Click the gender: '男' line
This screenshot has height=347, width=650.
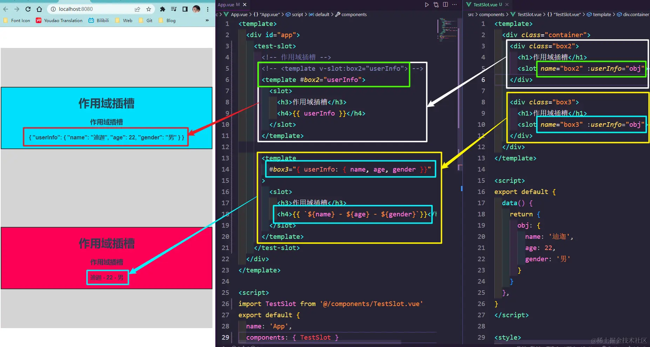tap(548, 259)
